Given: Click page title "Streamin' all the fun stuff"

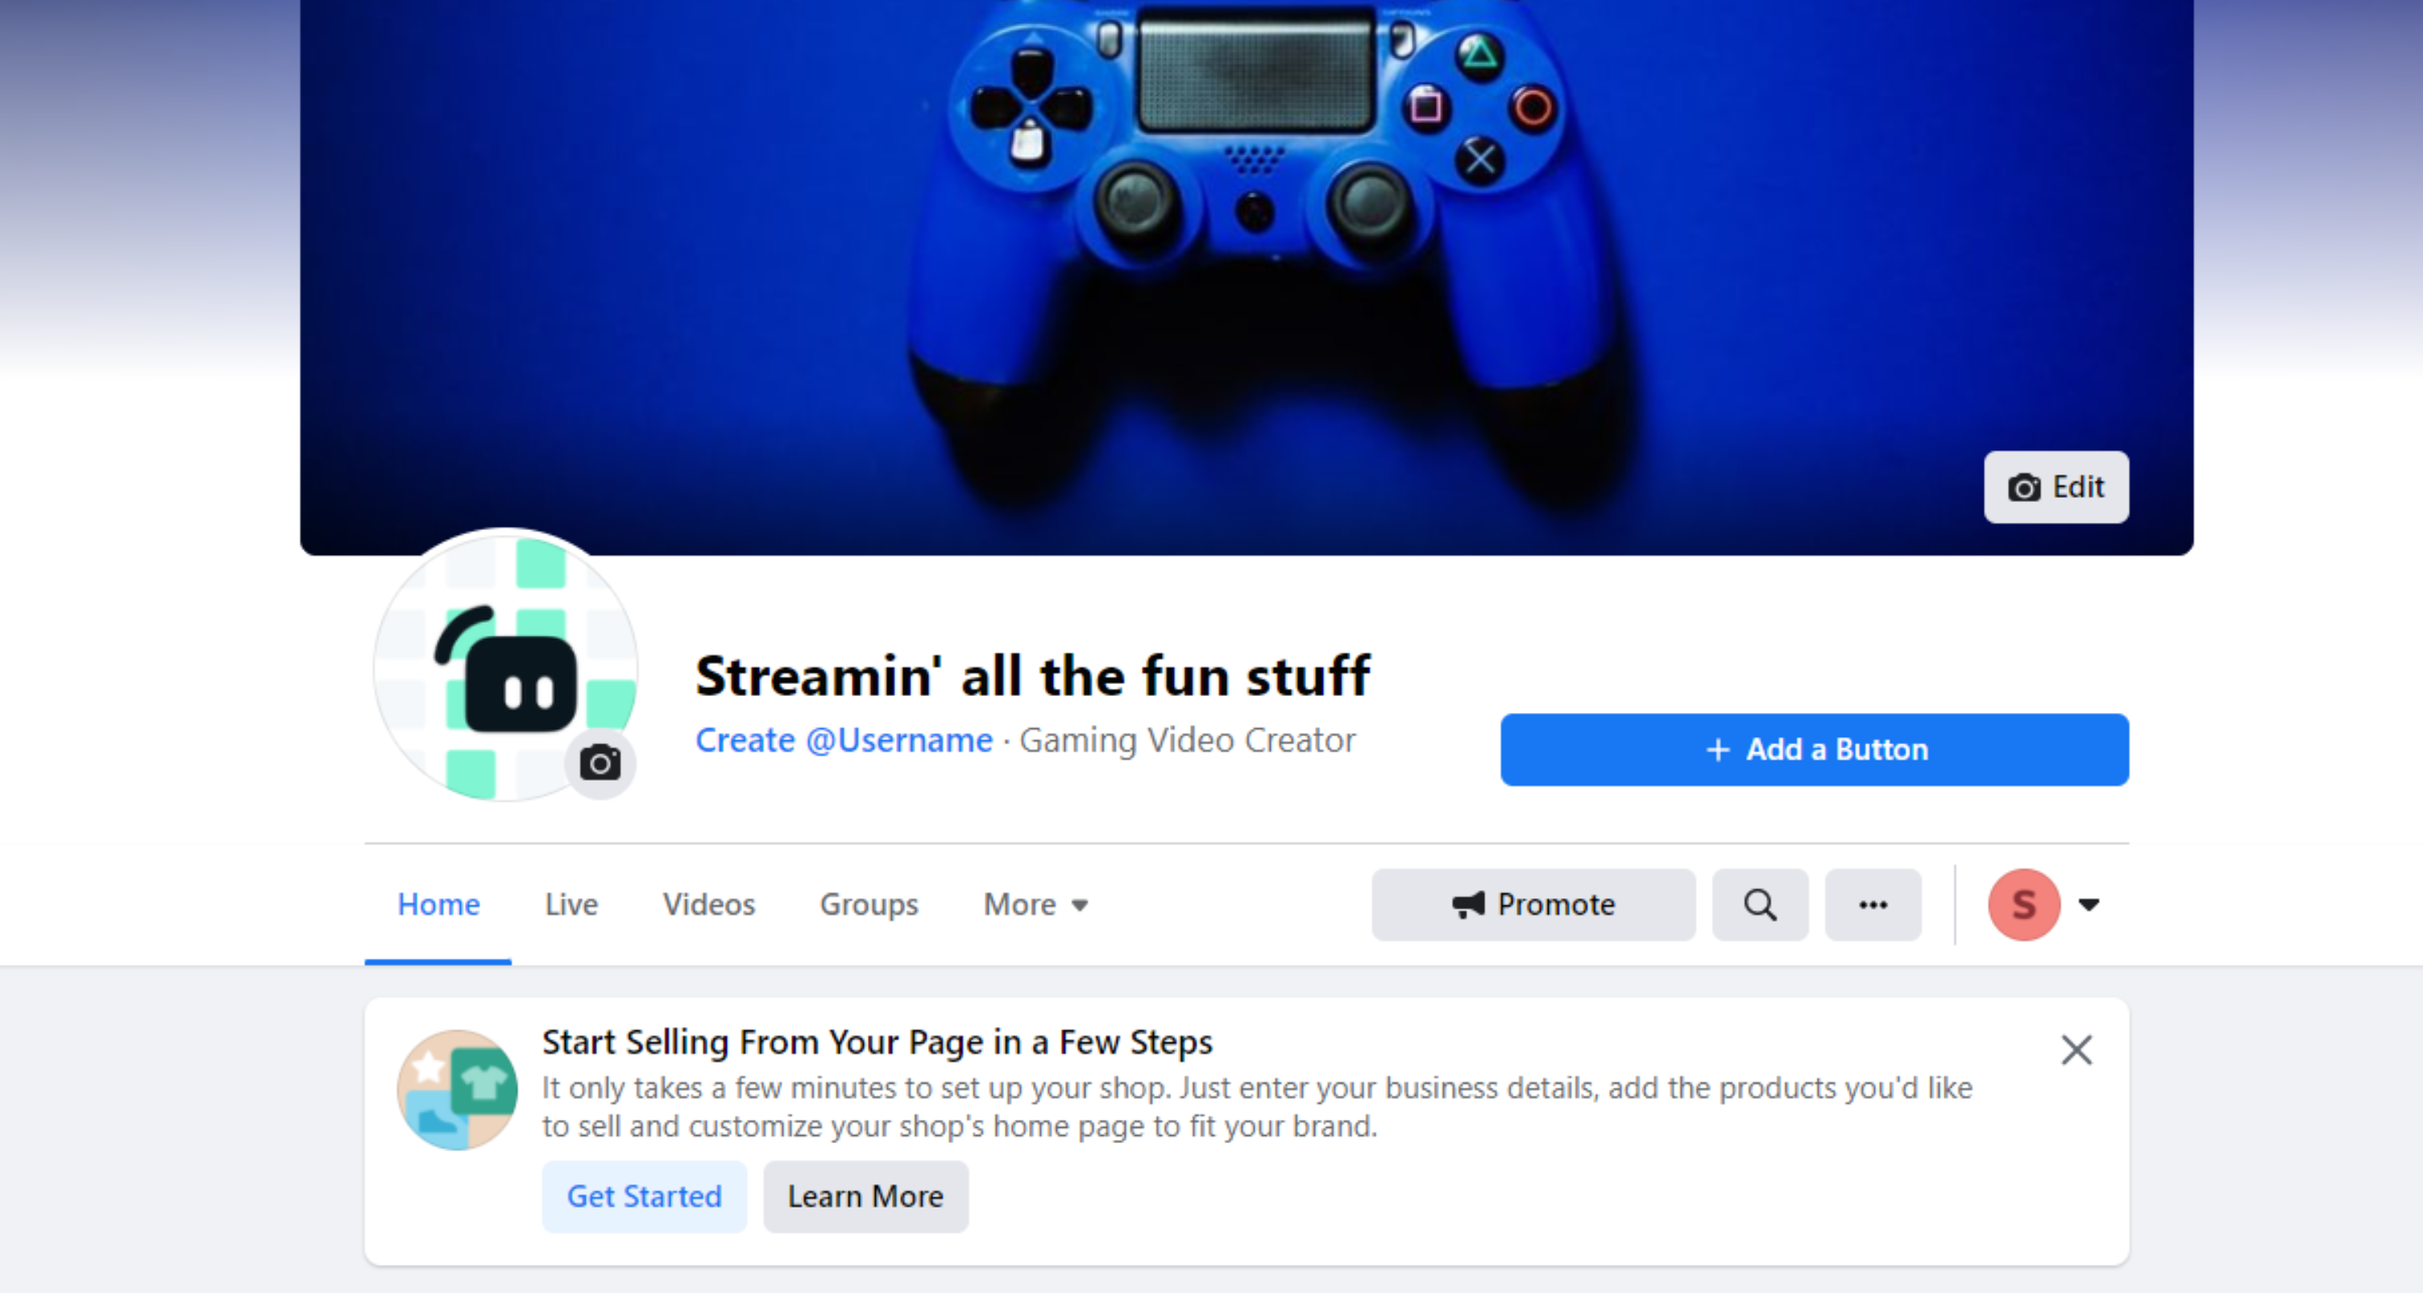Looking at the screenshot, I should 1033,676.
